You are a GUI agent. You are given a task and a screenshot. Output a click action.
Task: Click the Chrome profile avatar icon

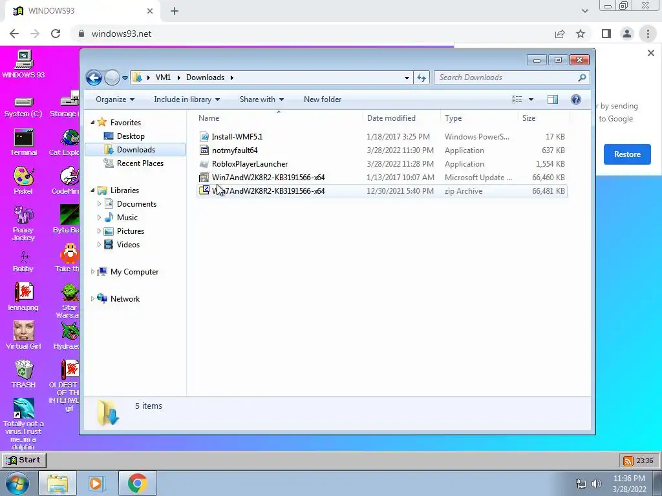coord(627,34)
